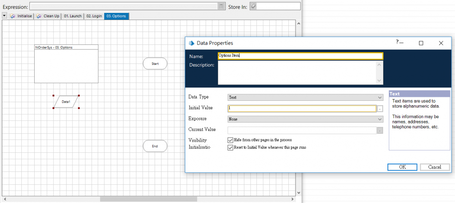Open the 02. Login tab
Viewport: 455px width, 203px height.
click(94, 16)
